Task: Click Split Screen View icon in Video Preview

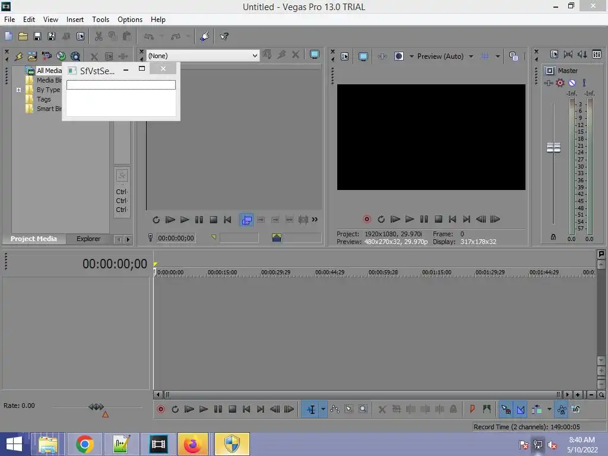Action: pos(398,56)
